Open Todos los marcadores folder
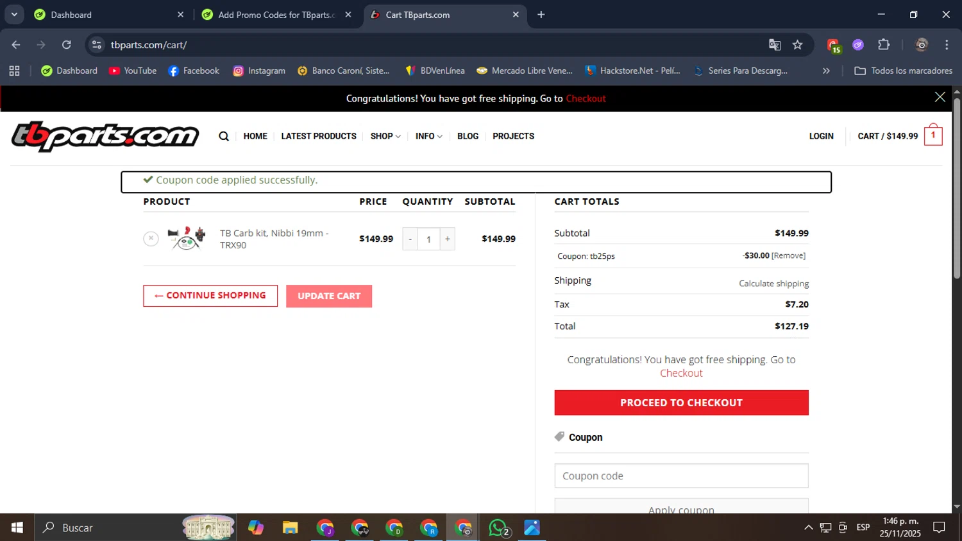This screenshot has height=541, width=962. [903, 71]
